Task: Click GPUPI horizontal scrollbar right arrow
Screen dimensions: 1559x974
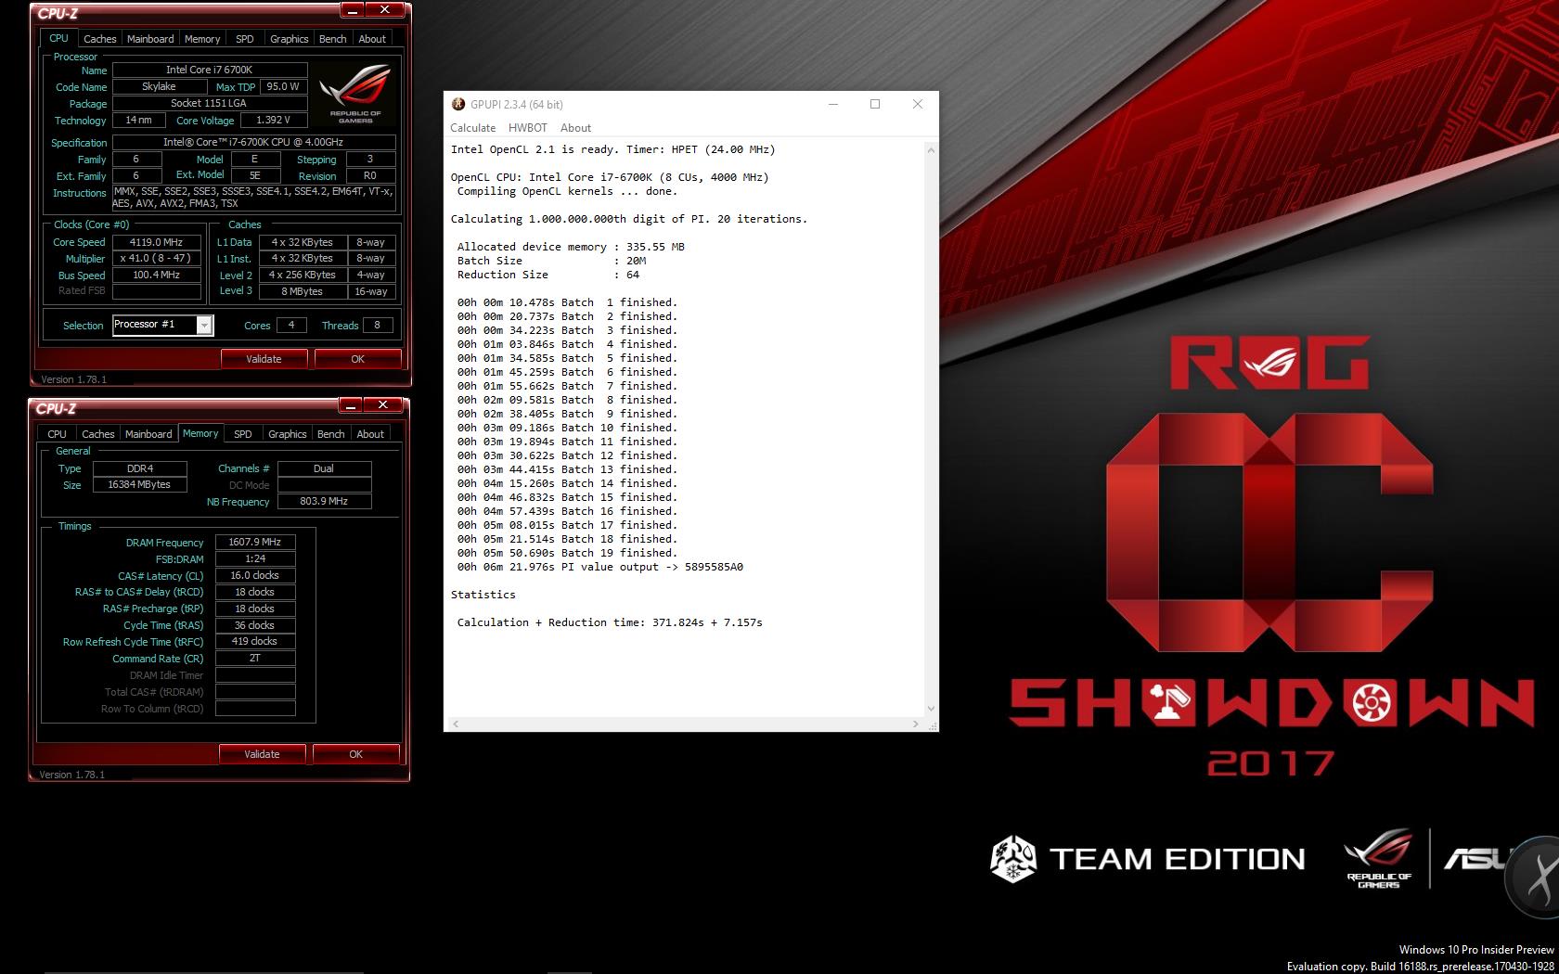Action: pyautogui.click(x=916, y=724)
